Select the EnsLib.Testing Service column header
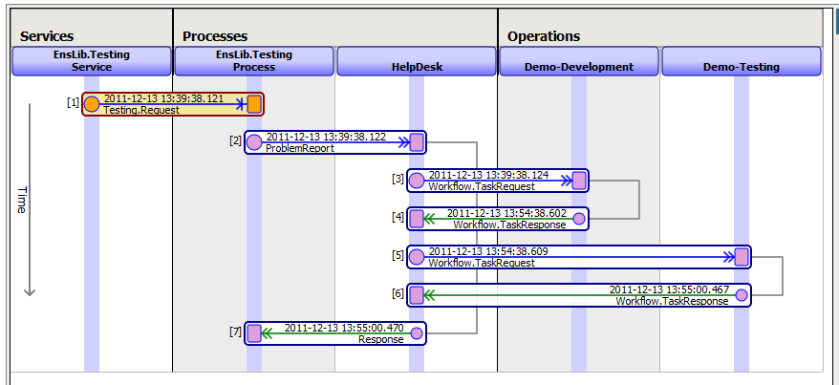The height and width of the screenshot is (385, 839). 92,61
